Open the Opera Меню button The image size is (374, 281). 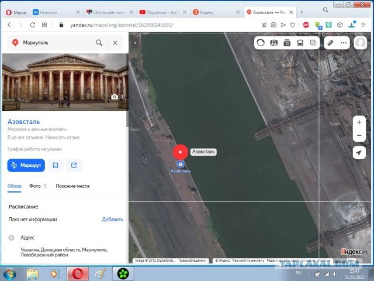[16, 12]
